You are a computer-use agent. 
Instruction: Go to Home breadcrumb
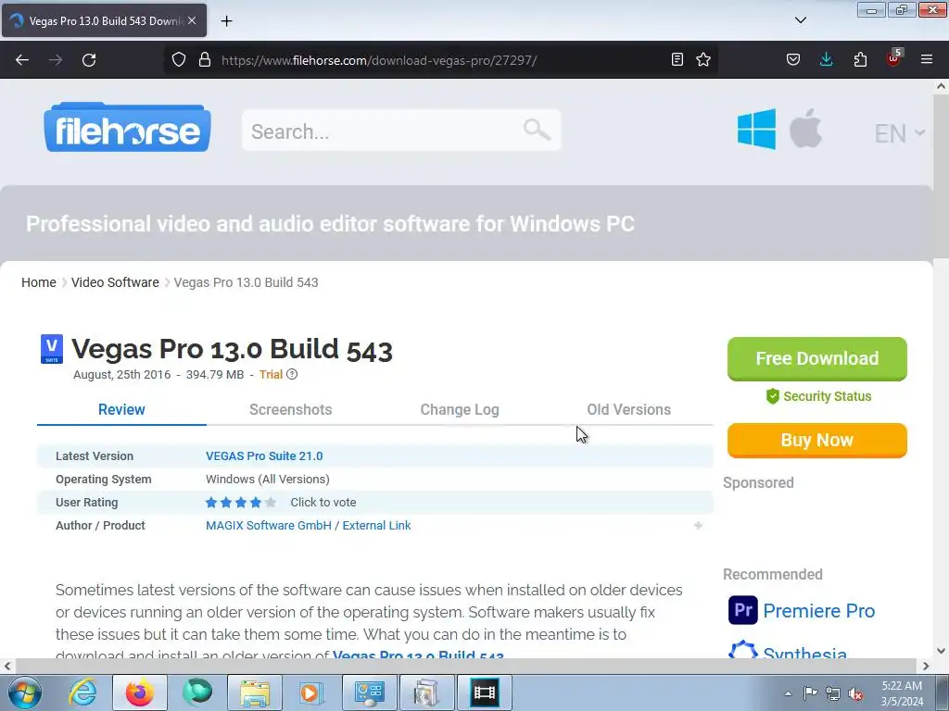point(39,282)
